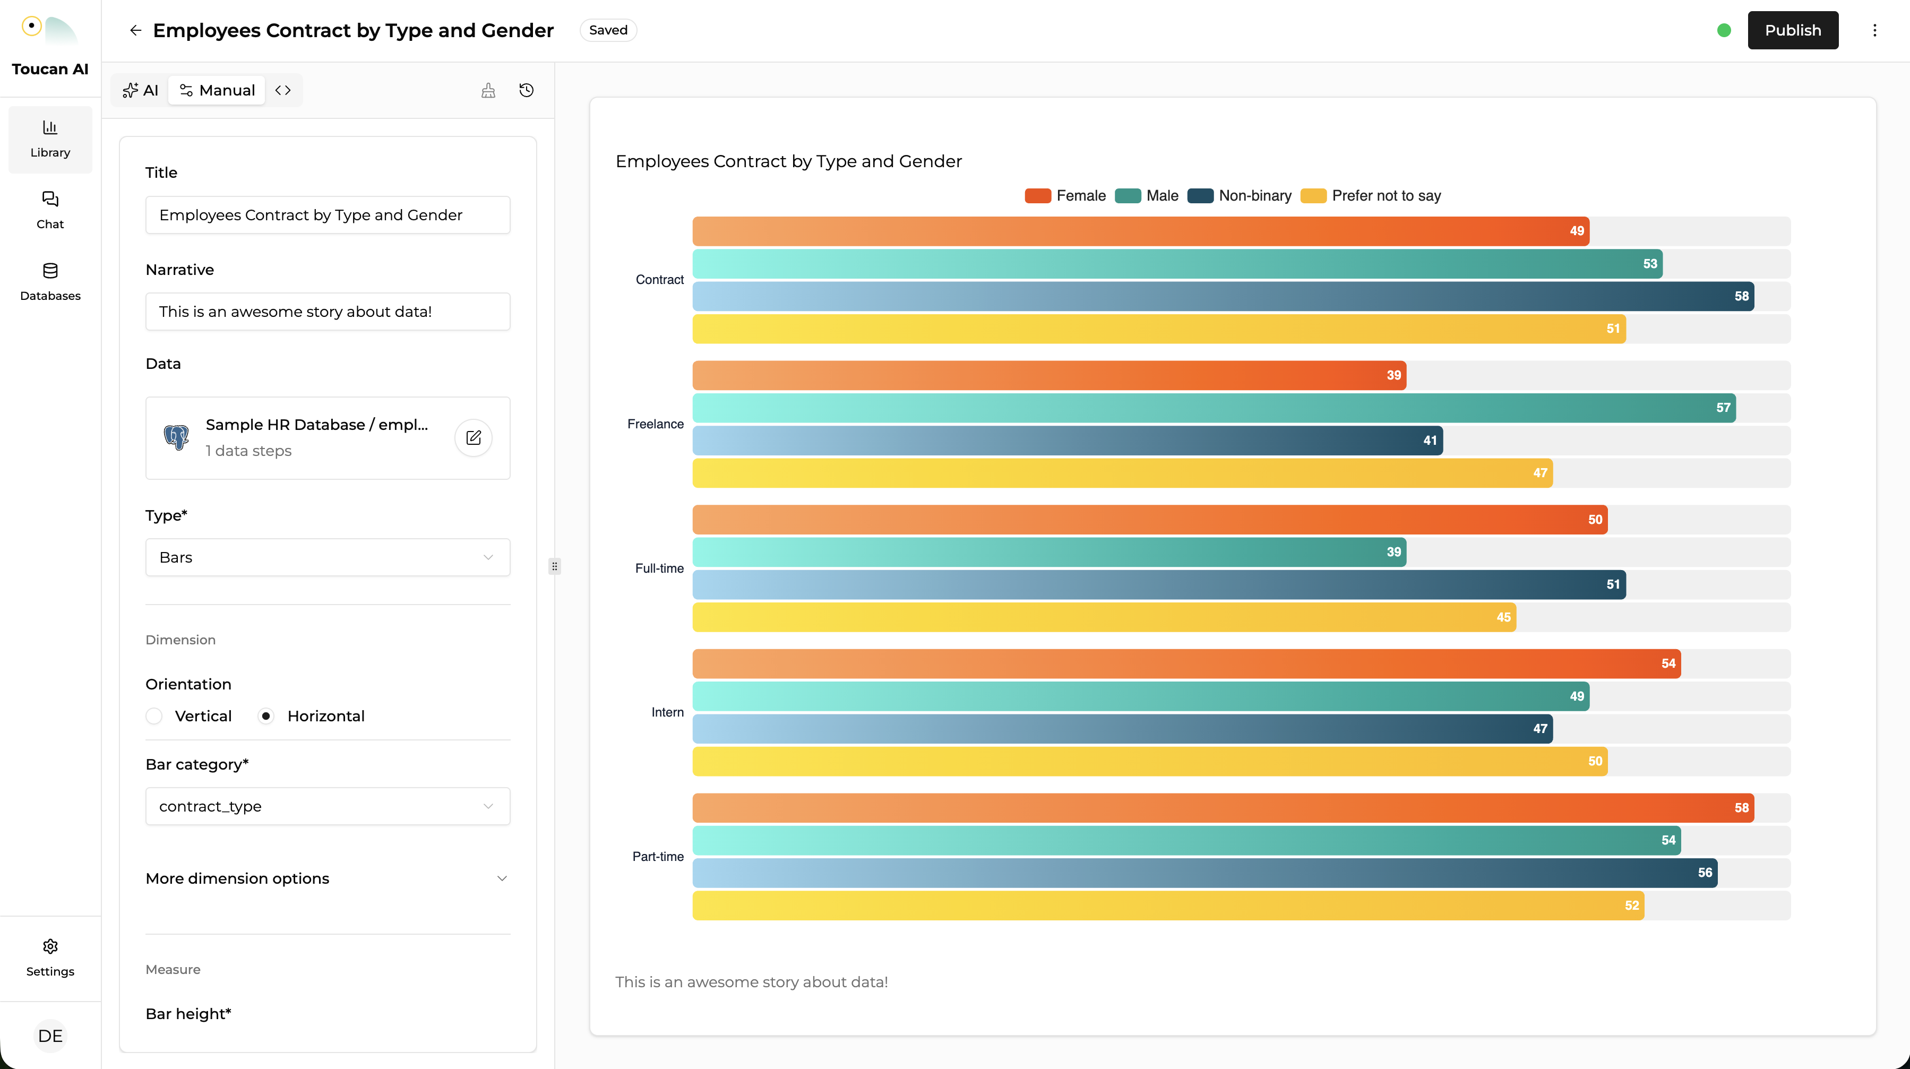
Task: Select Horizontal orientation
Action: 265,716
